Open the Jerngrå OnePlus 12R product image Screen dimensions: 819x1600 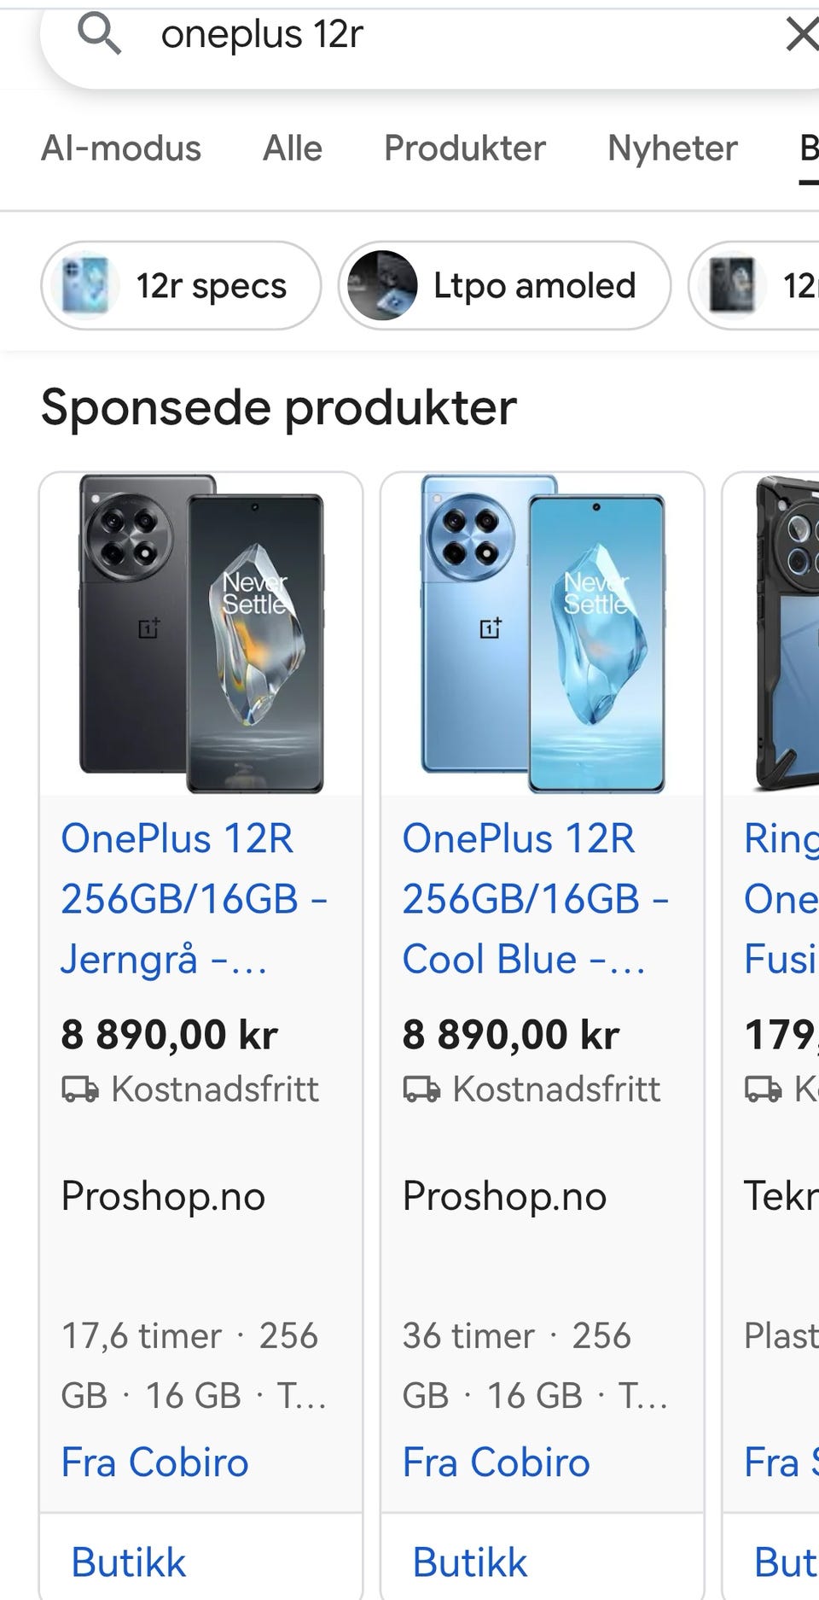pyautogui.click(x=201, y=634)
